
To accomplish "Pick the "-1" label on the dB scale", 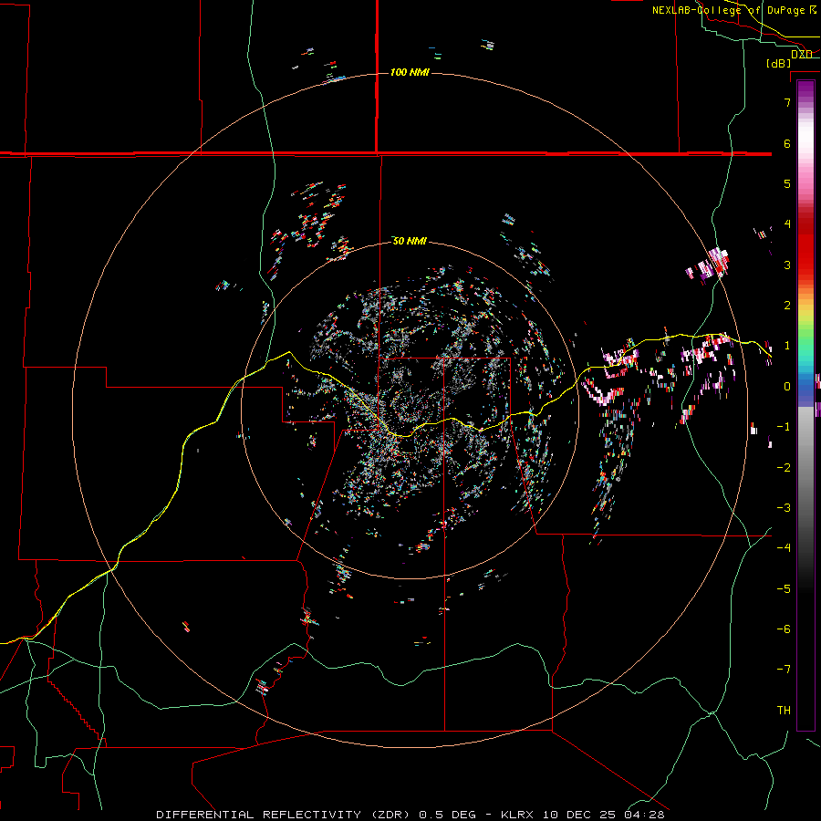I will coord(784,427).
